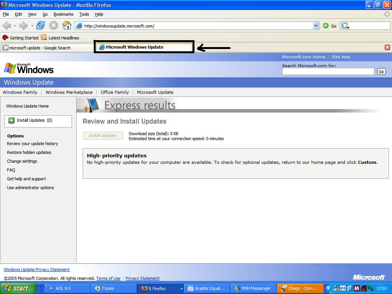The image size is (392, 294).
Task: Switch to iTunes in taskbar
Action: pyautogui.click(x=114, y=288)
